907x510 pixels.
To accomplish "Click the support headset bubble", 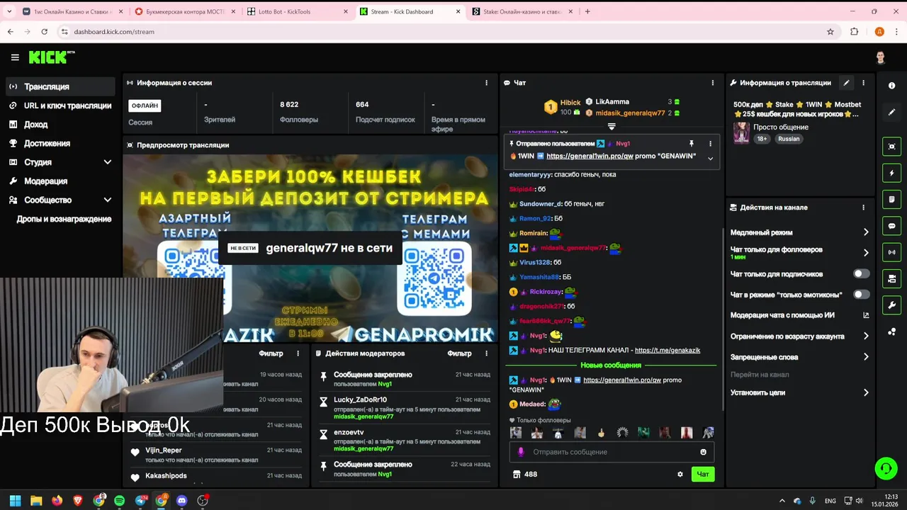I will click(886, 468).
